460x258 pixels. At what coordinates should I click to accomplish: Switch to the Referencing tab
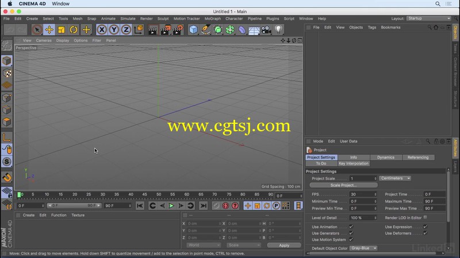[x=418, y=157]
